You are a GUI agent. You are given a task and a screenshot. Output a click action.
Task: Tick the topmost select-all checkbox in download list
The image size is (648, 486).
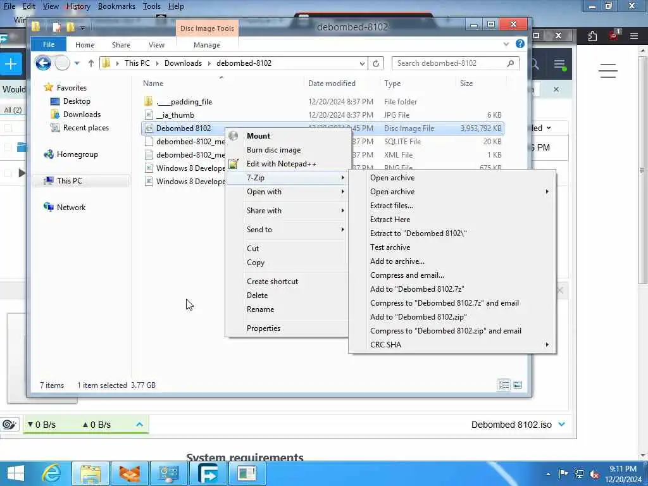pos(8,128)
